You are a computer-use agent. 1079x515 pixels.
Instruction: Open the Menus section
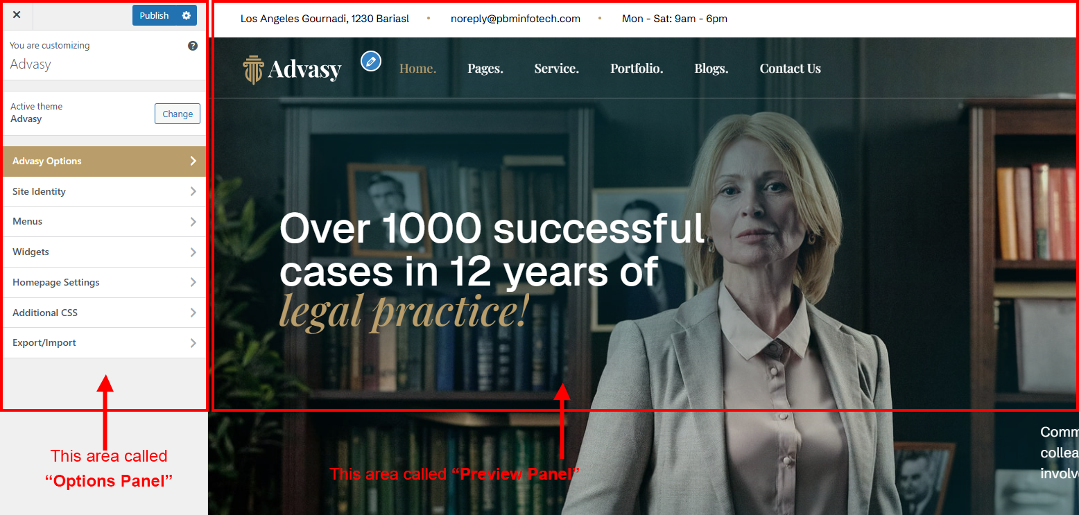(x=104, y=222)
